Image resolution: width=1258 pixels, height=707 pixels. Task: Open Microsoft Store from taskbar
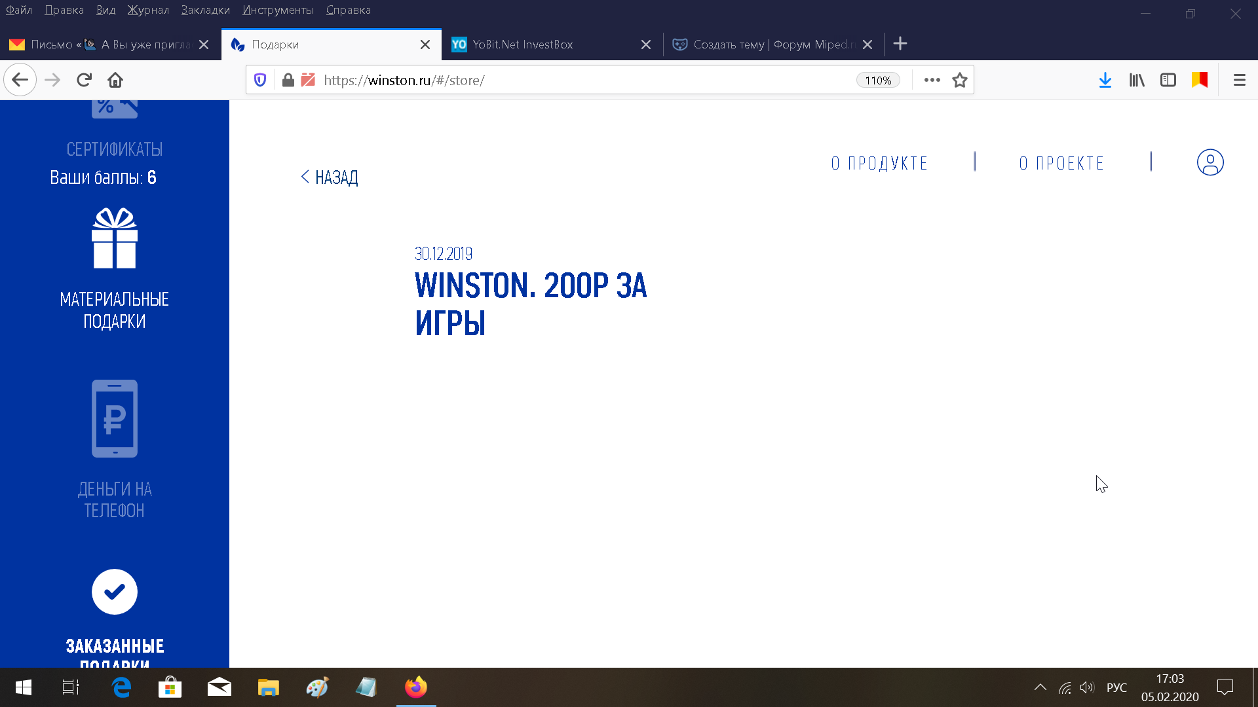click(x=170, y=687)
